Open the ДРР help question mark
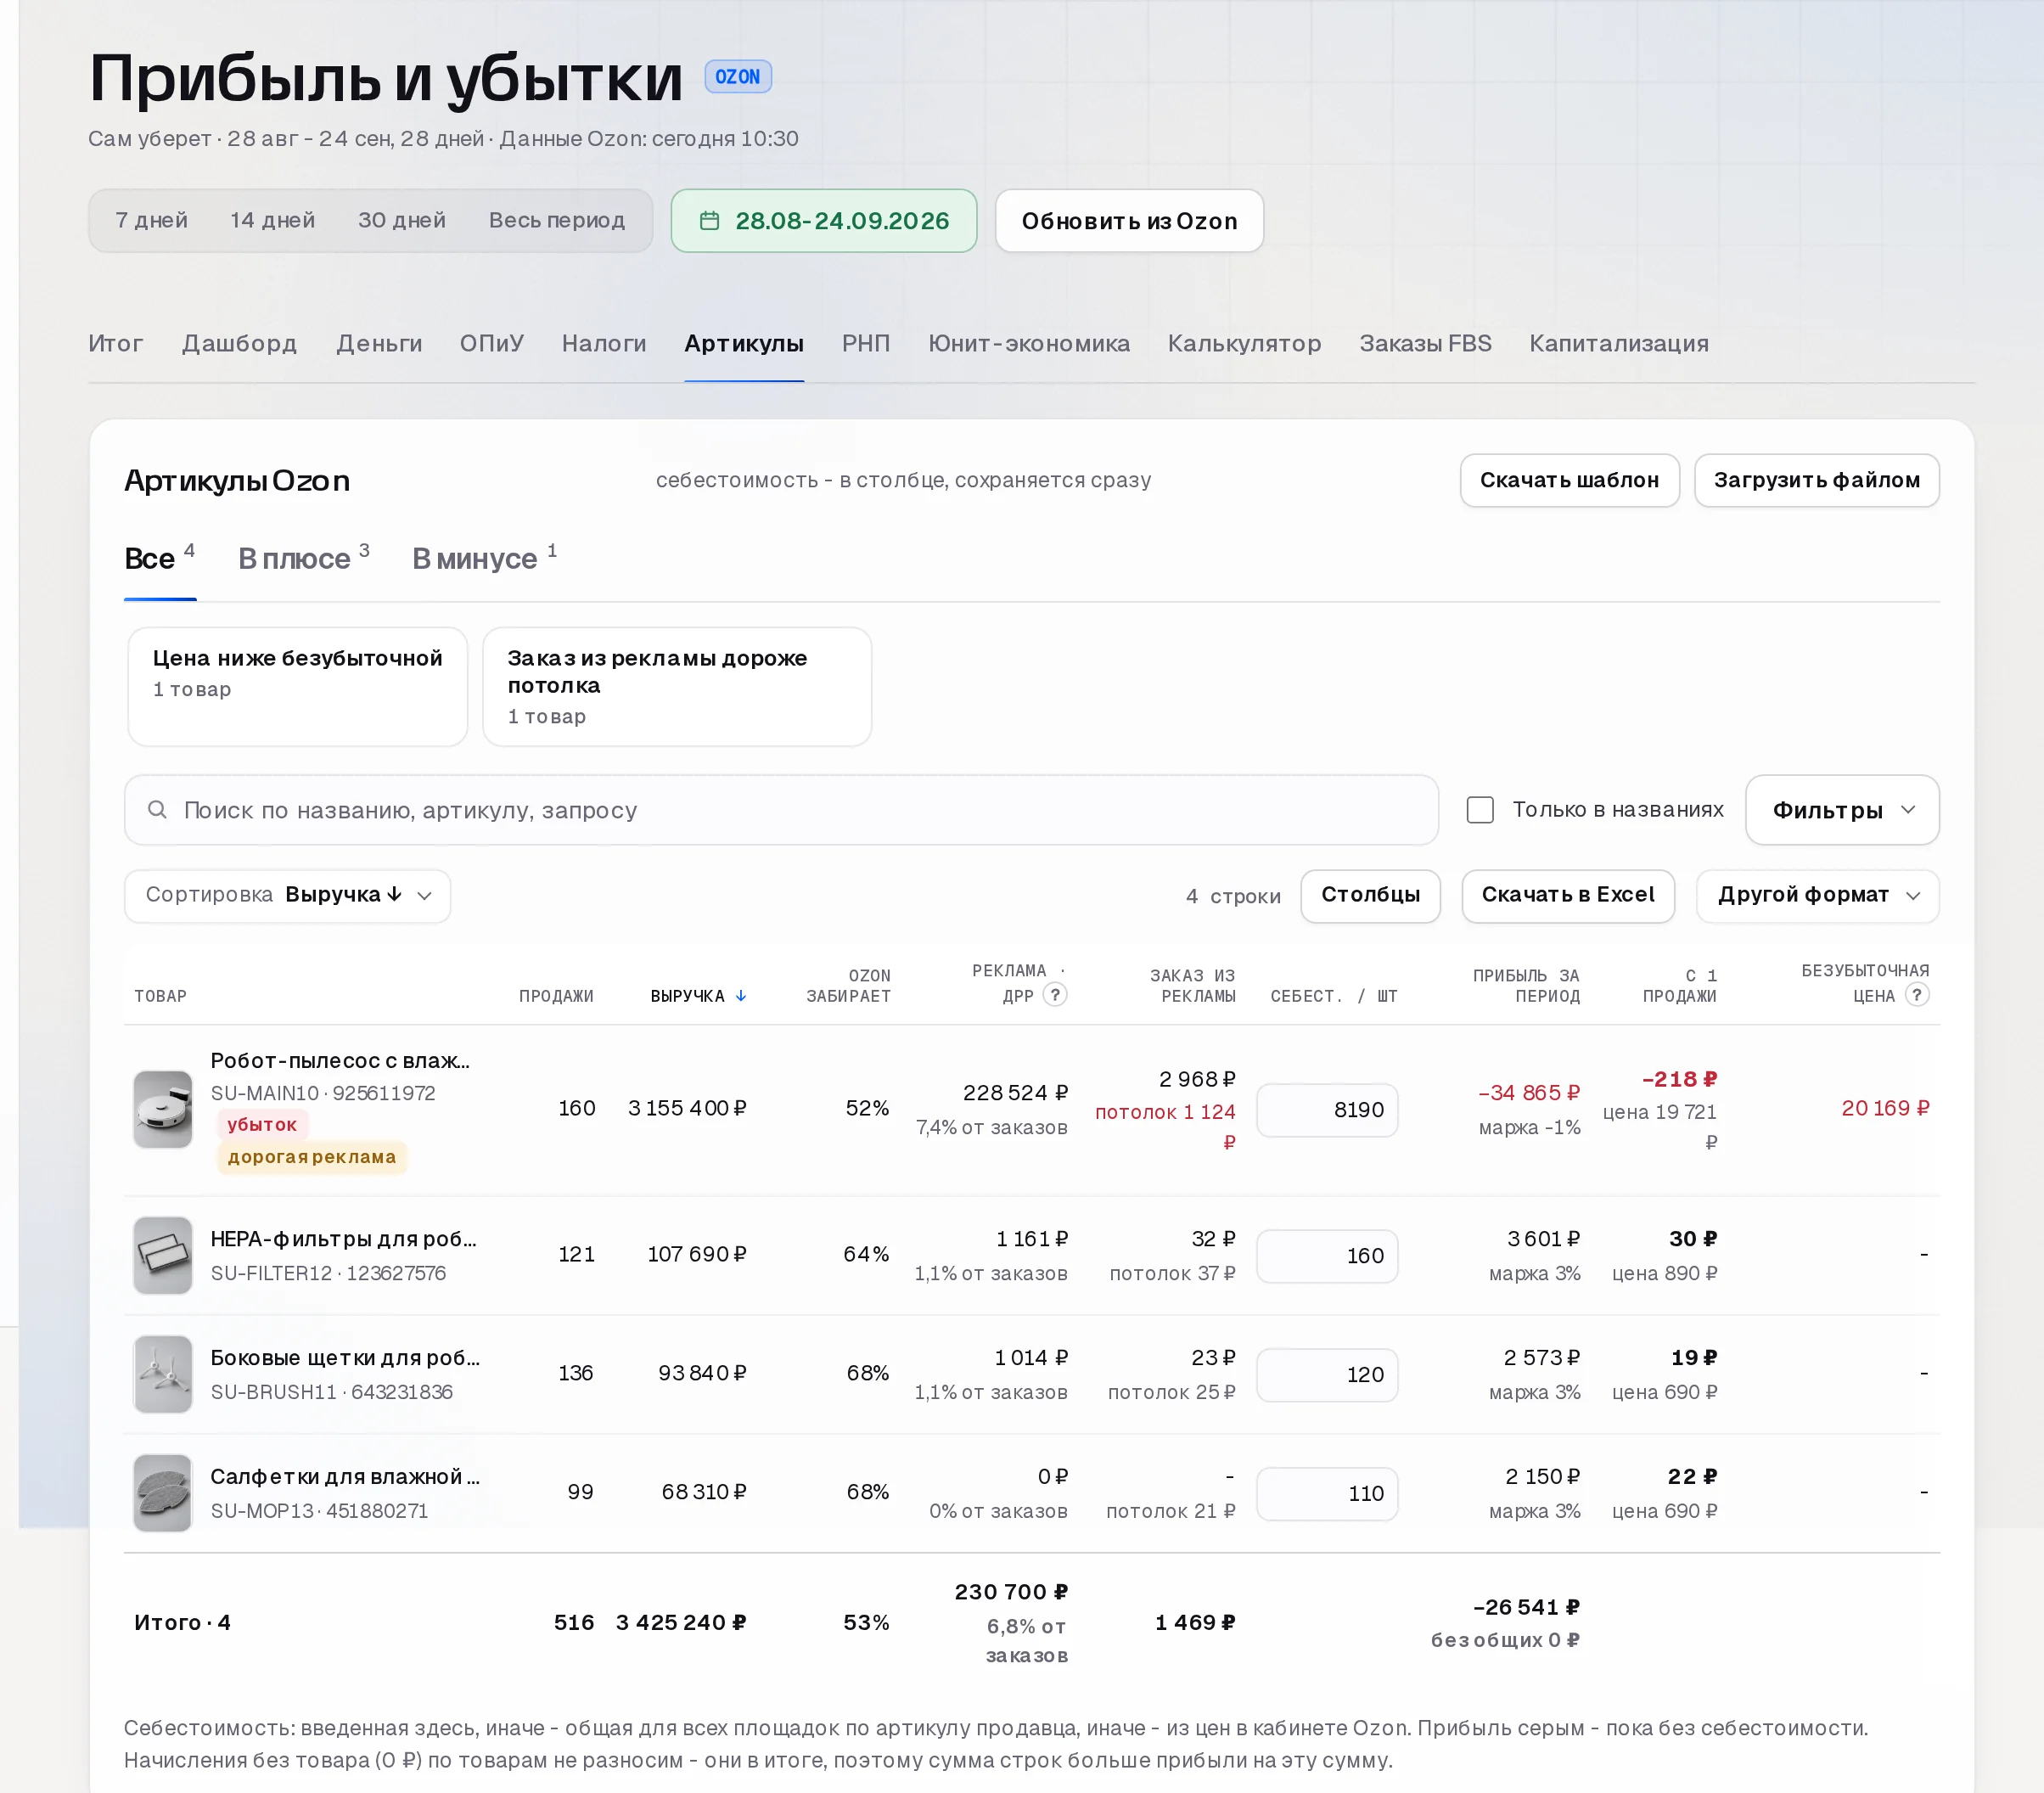2044x1793 pixels. coord(1055,994)
